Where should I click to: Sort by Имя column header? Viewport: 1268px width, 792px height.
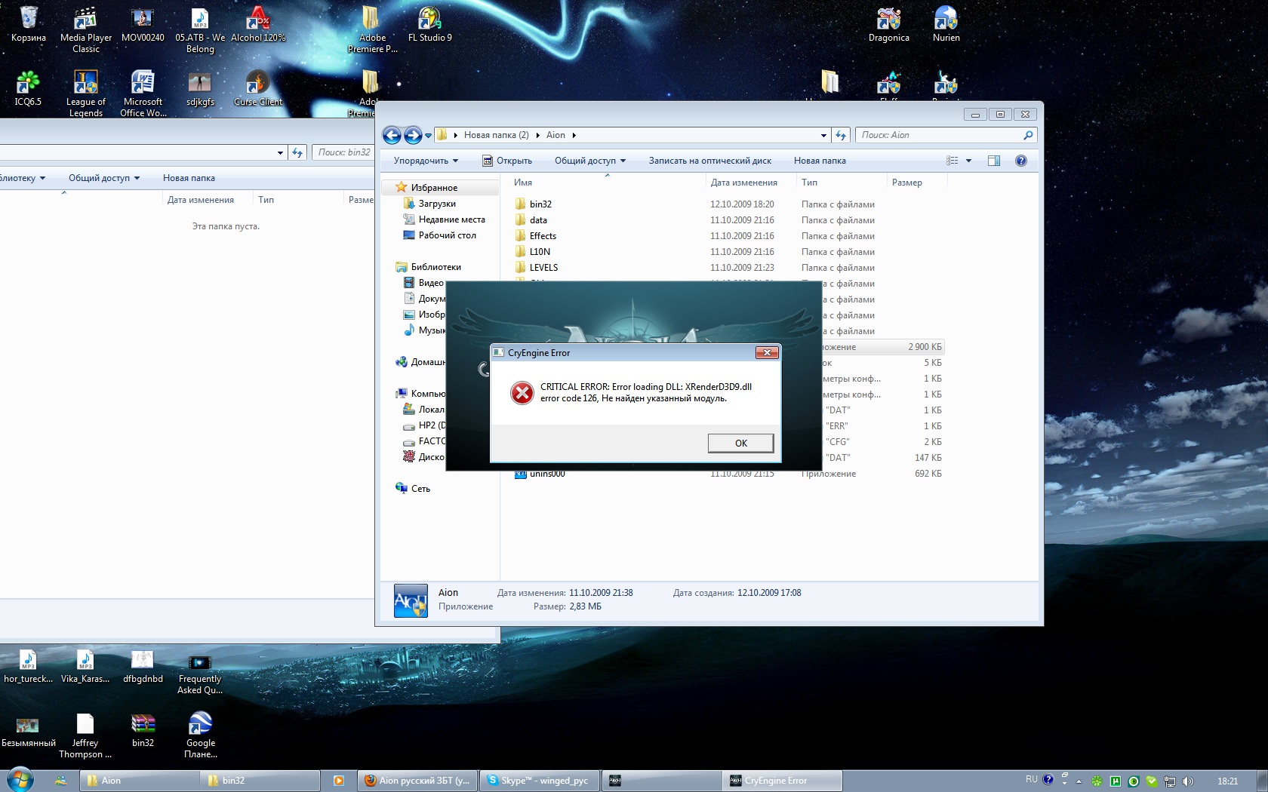pos(523,183)
